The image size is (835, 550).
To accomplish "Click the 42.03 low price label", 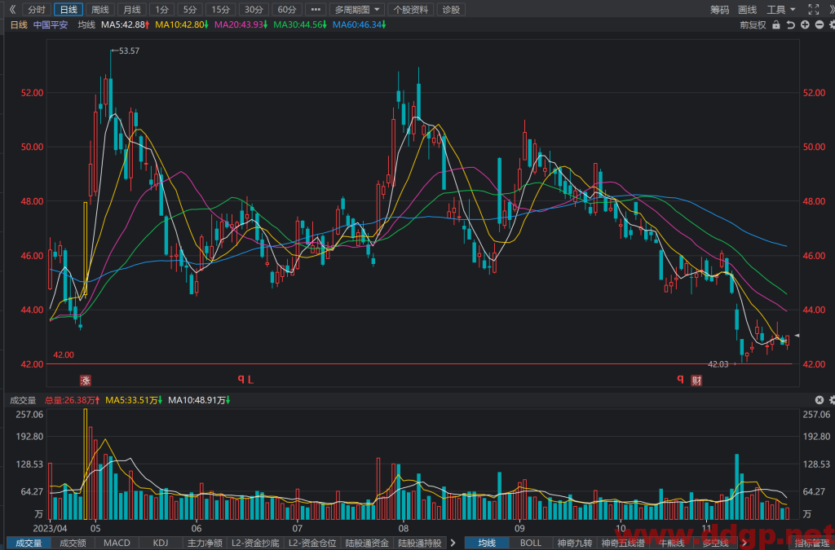I will point(718,364).
